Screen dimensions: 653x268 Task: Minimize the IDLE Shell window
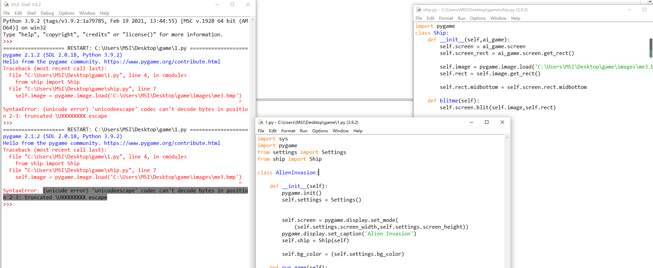[x=217, y=4]
